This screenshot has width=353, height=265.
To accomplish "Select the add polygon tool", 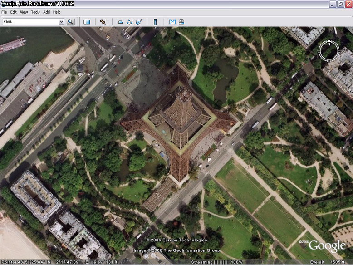I will pos(121,22).
